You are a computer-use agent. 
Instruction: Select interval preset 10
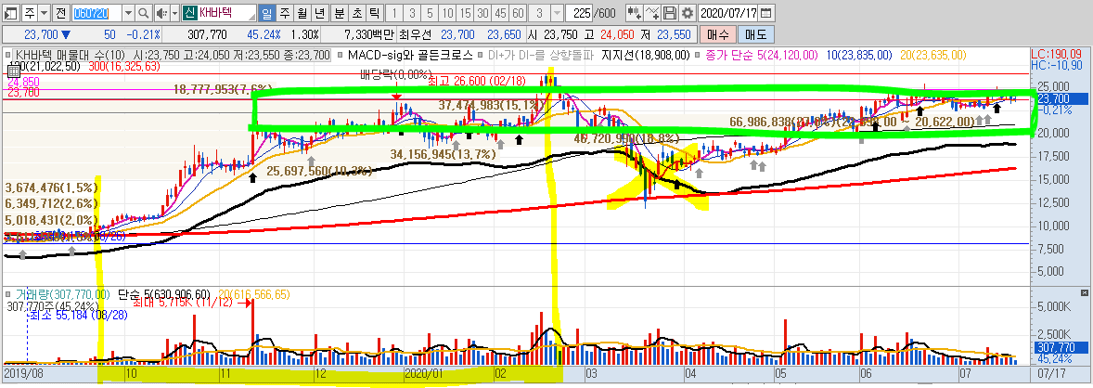447,13
